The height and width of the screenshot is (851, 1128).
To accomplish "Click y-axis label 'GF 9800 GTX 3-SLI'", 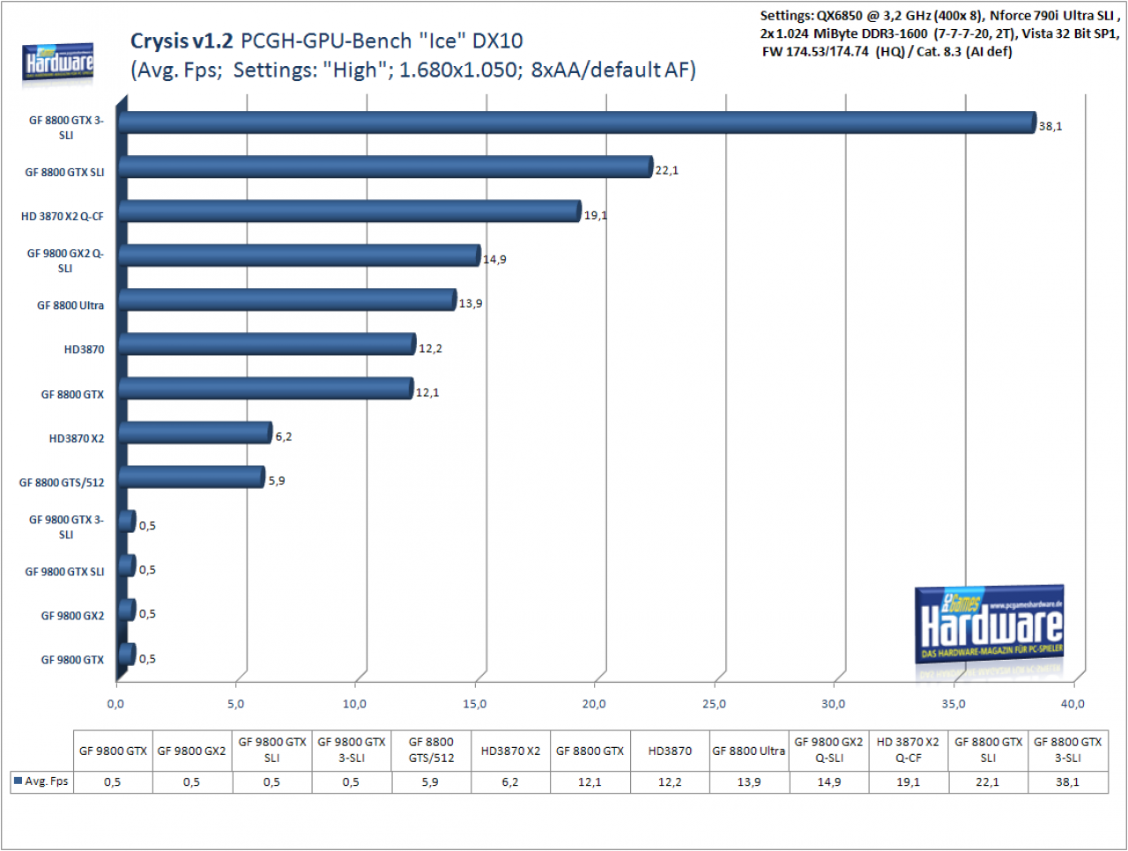I will point(66,527).
